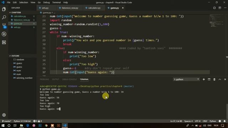The image size is (228, 128).
Task: Open the Windows Start menu
Action: pyautogui.click(x=3, y=126)
